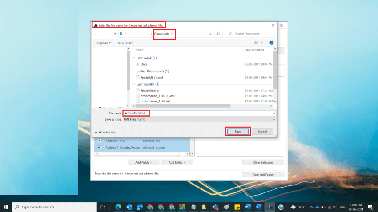Click Save and Export button
The height and width of the screenshot is (212, 378).
263,175
